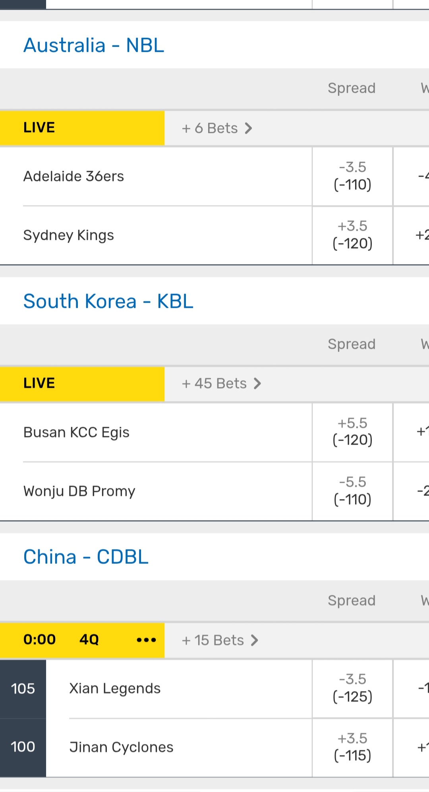
Task: Open the South Korea - KBL league link
Action: click(x=108, y=301)
